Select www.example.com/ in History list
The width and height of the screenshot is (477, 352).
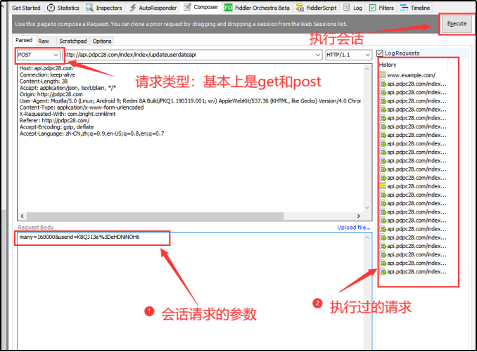point(411,75)
